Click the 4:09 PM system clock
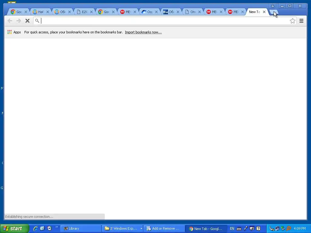This screenshot has width=311, height=233. coord(300,228)
